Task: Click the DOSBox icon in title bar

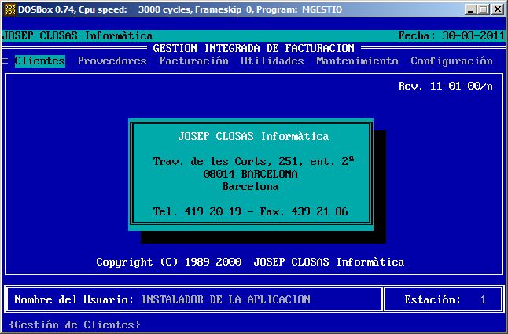Action: tap(9, 9)
